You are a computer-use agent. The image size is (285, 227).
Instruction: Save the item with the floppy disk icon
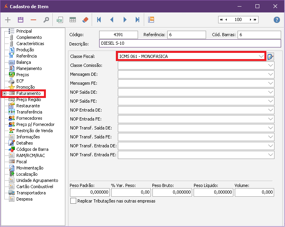[x=21, y=20]
